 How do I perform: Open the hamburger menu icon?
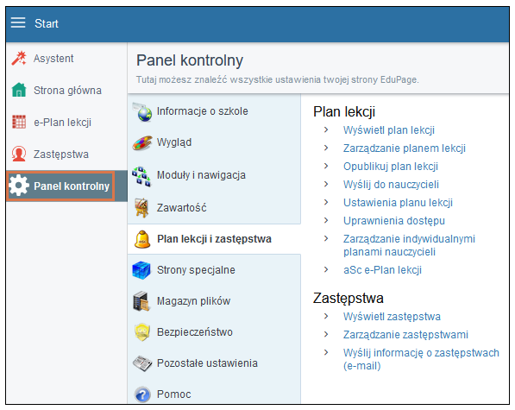18,22
